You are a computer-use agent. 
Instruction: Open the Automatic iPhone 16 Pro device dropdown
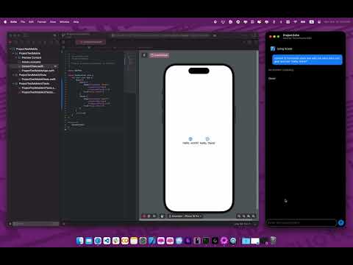(x=185, y=216)
